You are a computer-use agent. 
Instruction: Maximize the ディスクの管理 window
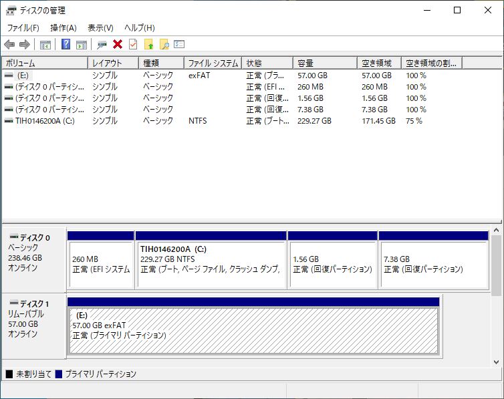coord(457,10)
